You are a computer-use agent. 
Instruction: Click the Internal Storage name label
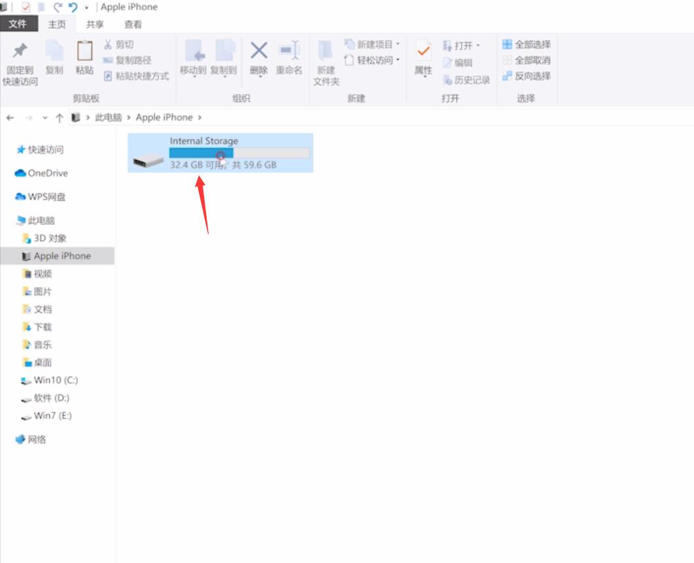point(204,141)
